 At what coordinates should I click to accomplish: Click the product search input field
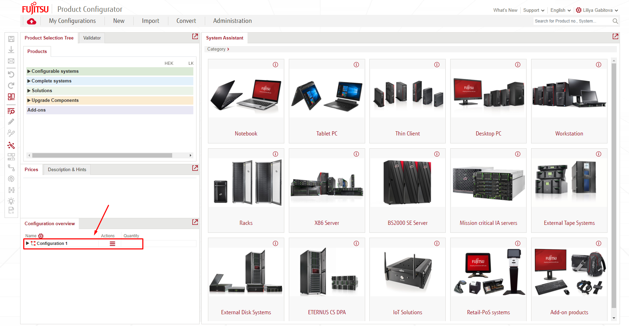[573, 21]
